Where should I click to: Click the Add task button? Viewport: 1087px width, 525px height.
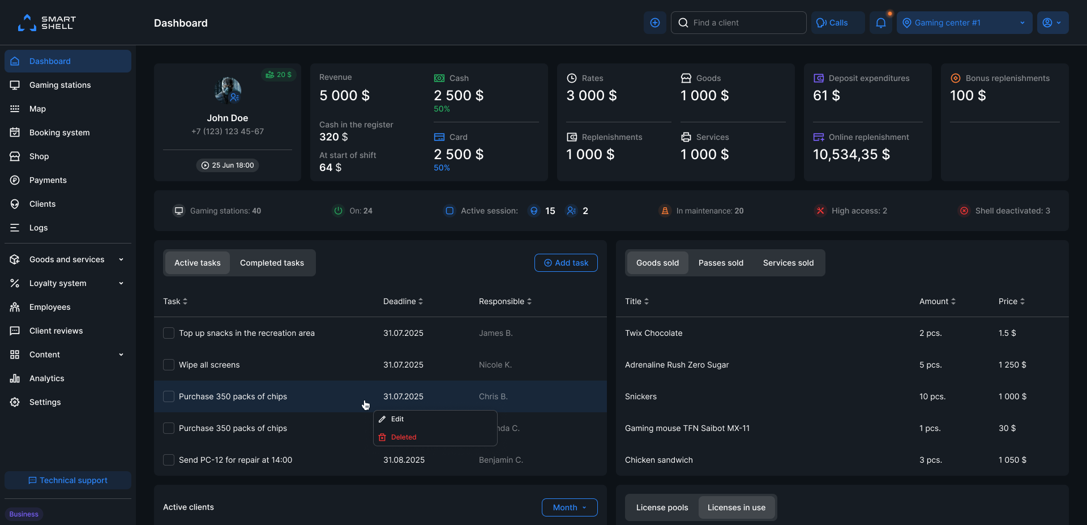tap(566, 263)
